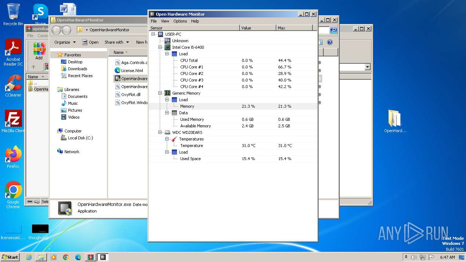The image size is (466, 262).
Task: Open the Help menu in Open Hardware Monitor
Action: (x=195, y=21)
